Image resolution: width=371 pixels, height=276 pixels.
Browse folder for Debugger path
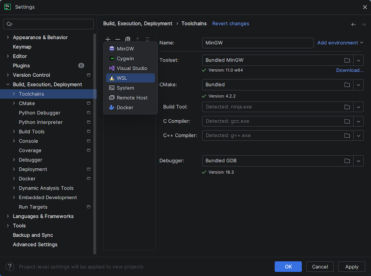pyautogui.click(x=347, y=161)
